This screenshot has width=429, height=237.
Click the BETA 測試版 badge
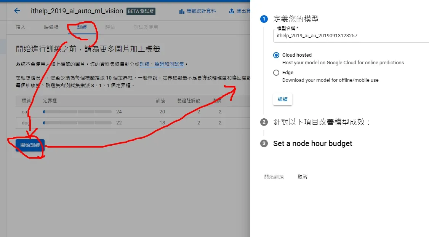[141, 11]
